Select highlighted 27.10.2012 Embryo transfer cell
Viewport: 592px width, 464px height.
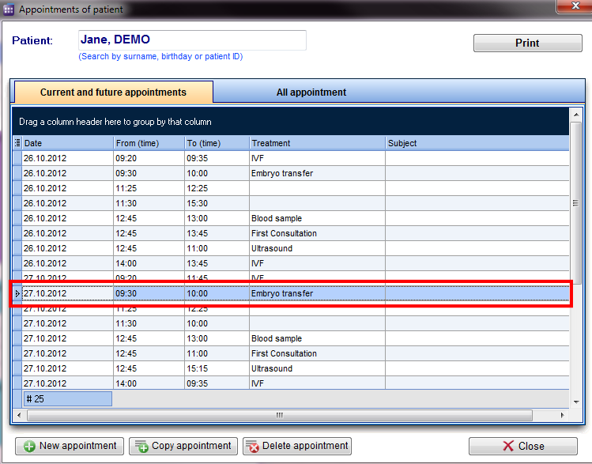tap(317, 293)
